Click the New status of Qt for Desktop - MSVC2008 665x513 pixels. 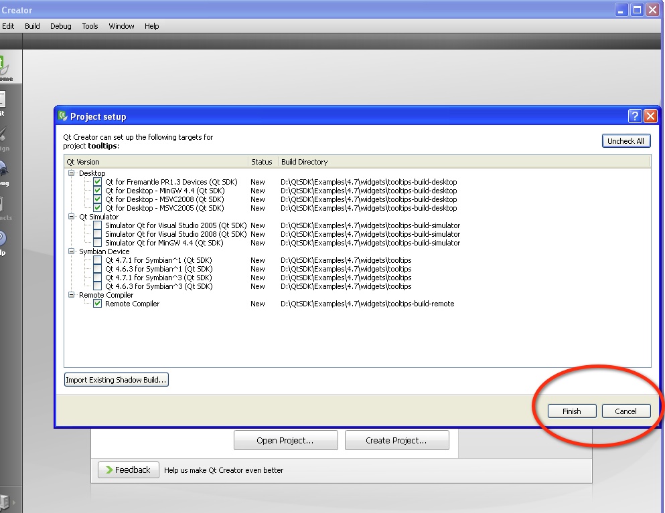257,199
